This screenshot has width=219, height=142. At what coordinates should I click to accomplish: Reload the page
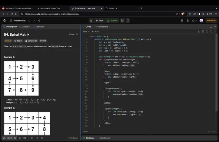(x=12, y=14)
